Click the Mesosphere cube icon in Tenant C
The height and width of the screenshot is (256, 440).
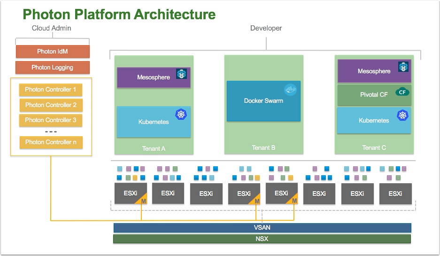(403, 67)
